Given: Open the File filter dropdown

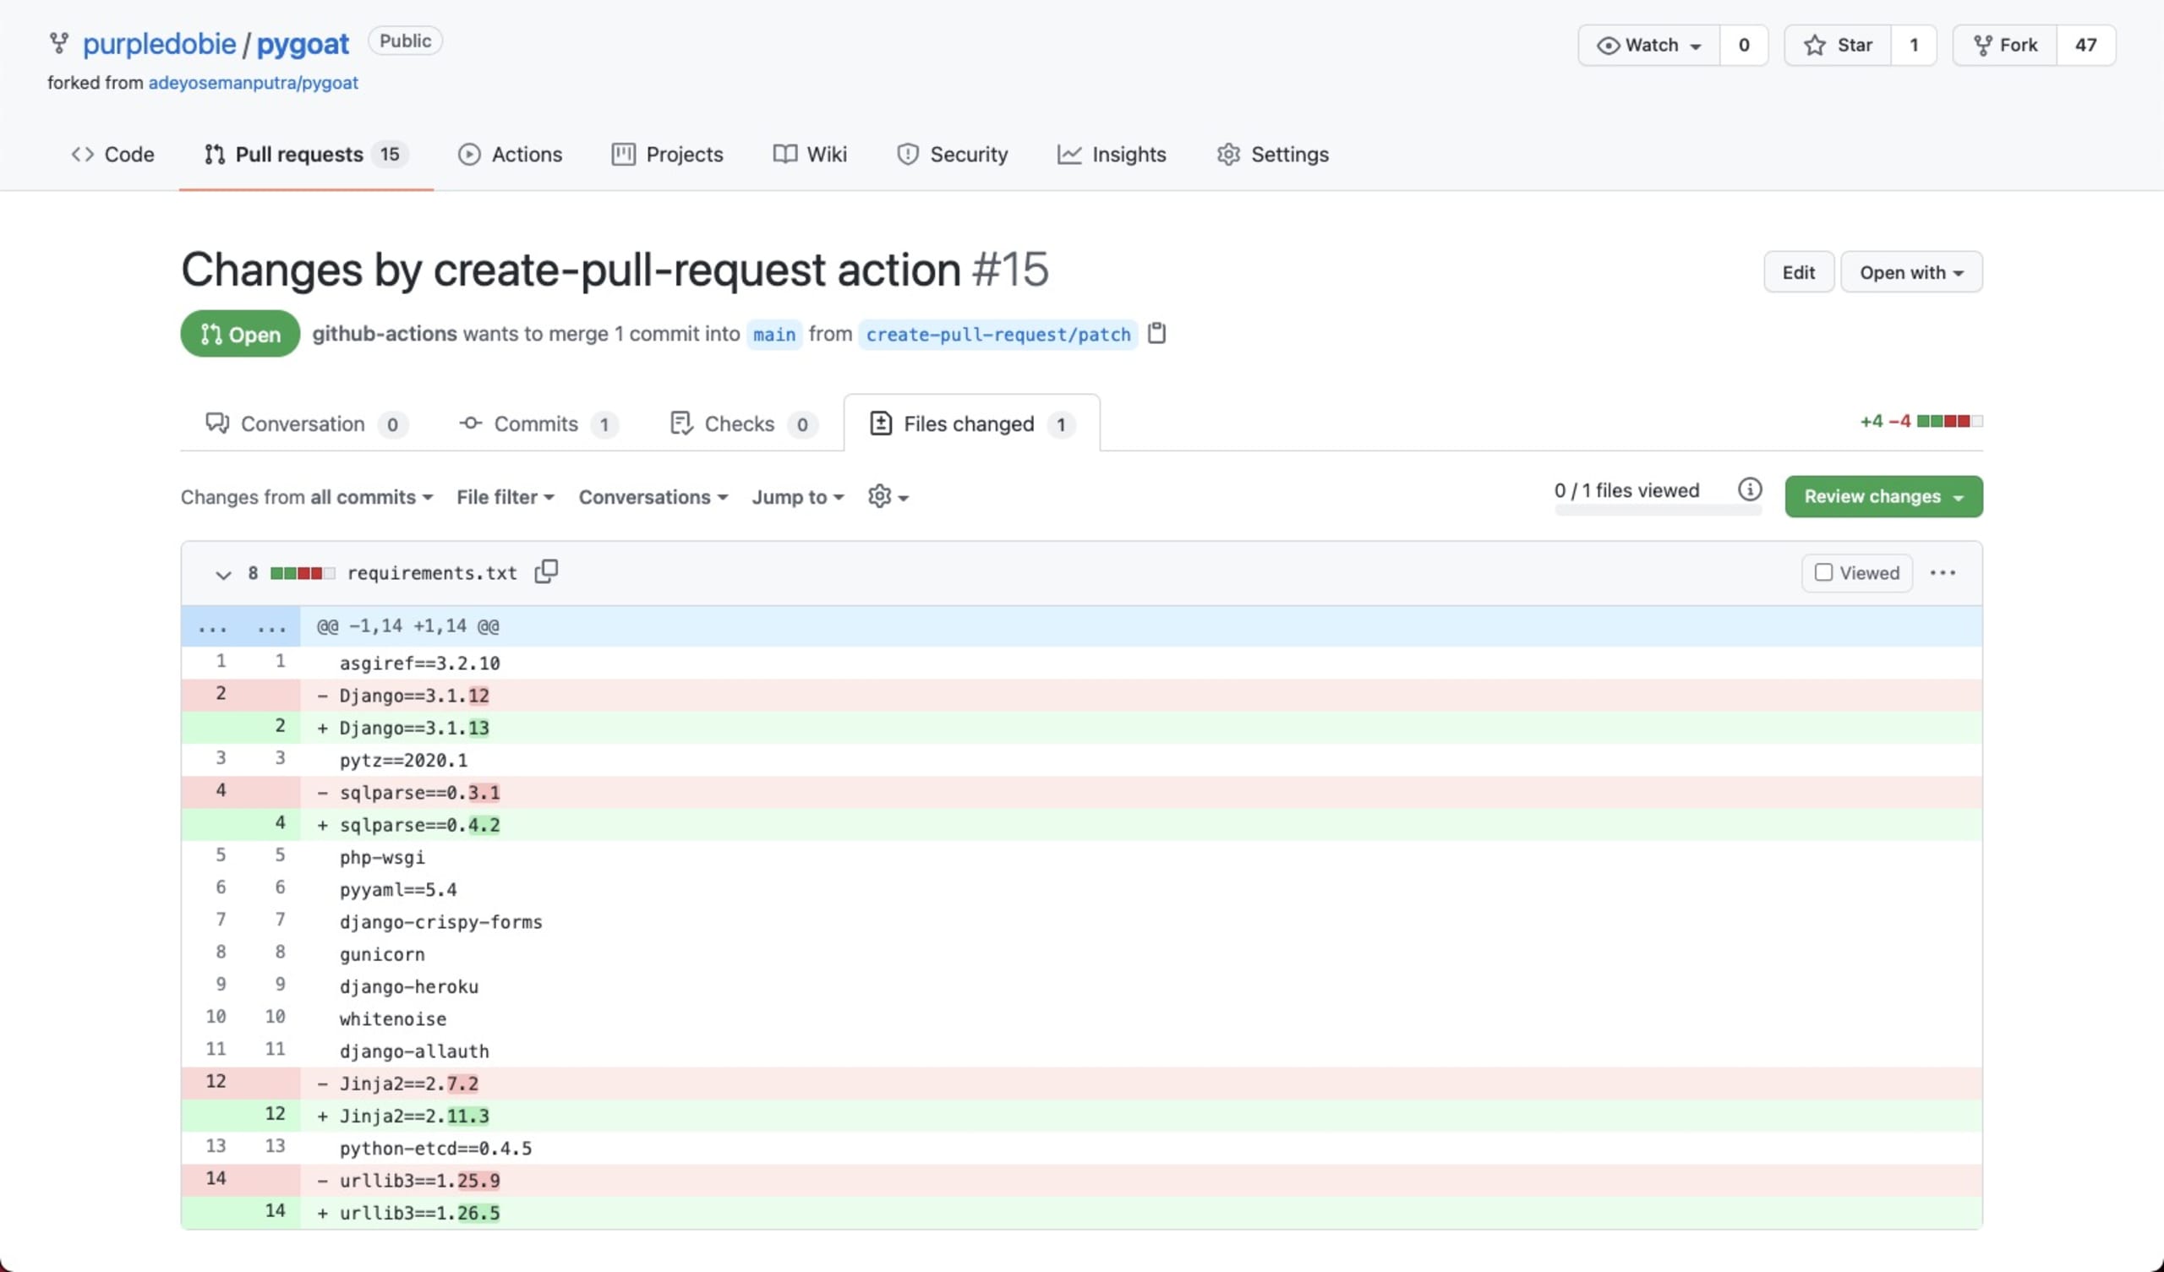Looking at the screenshot, I should click(505, 496).
